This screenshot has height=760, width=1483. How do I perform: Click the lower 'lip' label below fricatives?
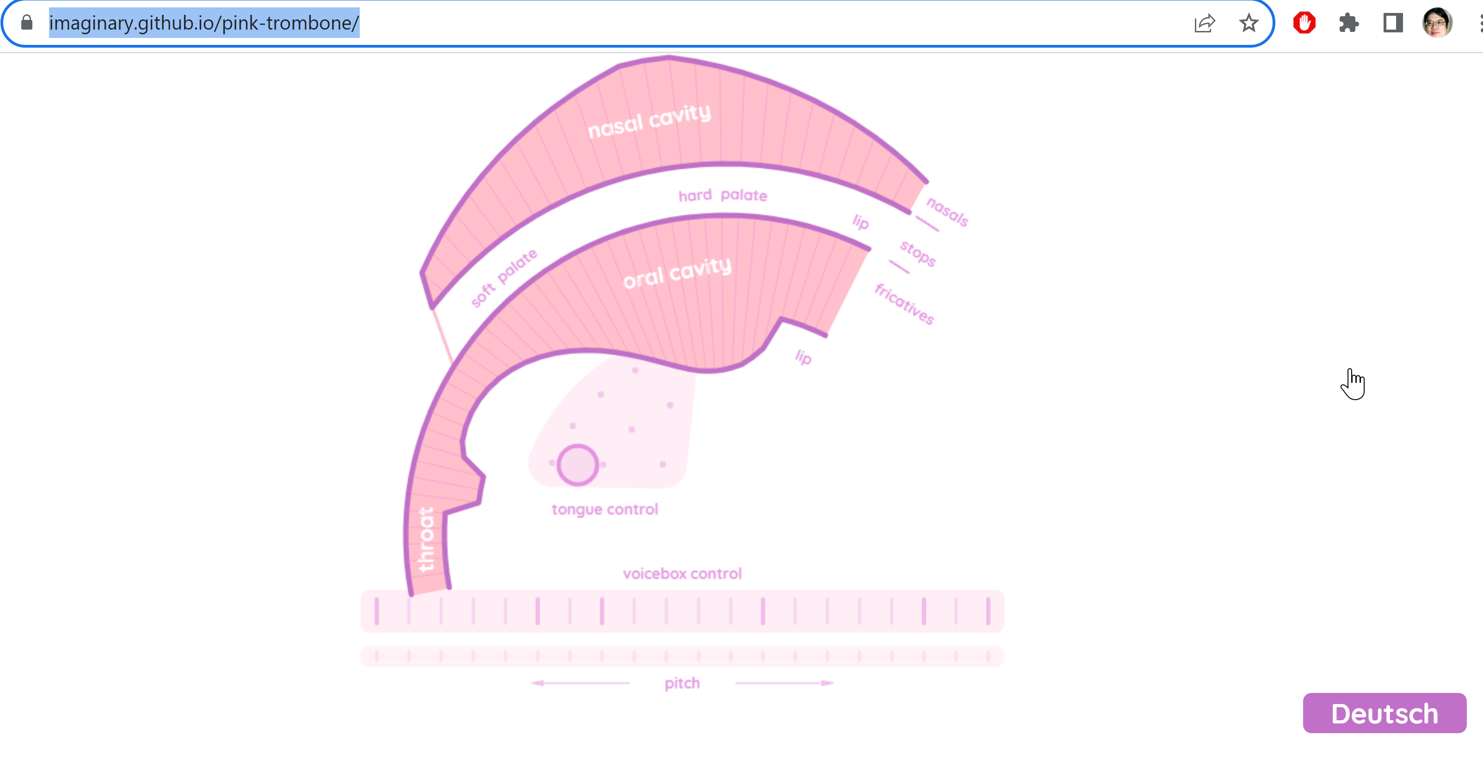click(803, 357)
